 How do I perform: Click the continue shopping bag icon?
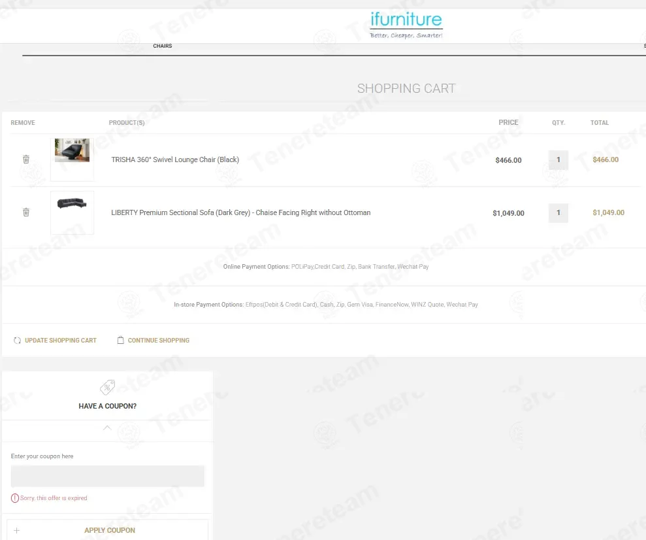[120, 340]
